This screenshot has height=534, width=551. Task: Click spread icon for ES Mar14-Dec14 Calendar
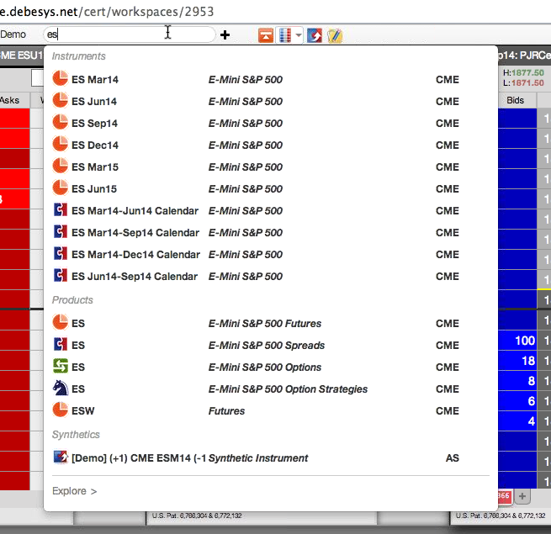(61, 253)
